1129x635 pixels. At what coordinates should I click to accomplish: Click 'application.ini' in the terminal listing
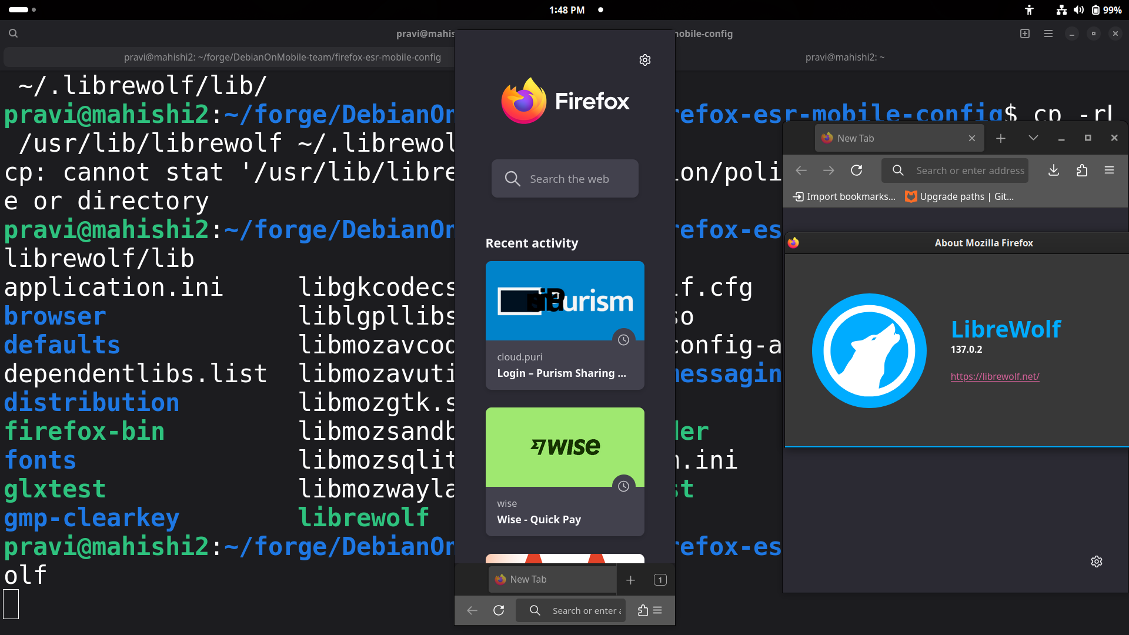click(113, 288)
